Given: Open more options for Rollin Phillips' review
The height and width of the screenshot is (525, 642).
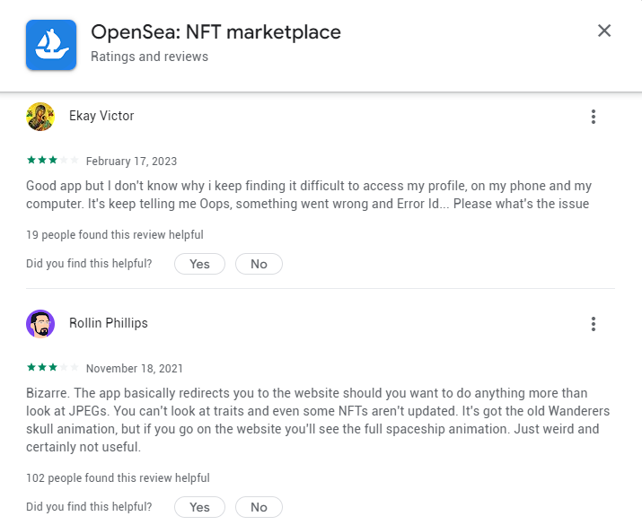Looking at the screenshot, I should (x=594, y=324).
